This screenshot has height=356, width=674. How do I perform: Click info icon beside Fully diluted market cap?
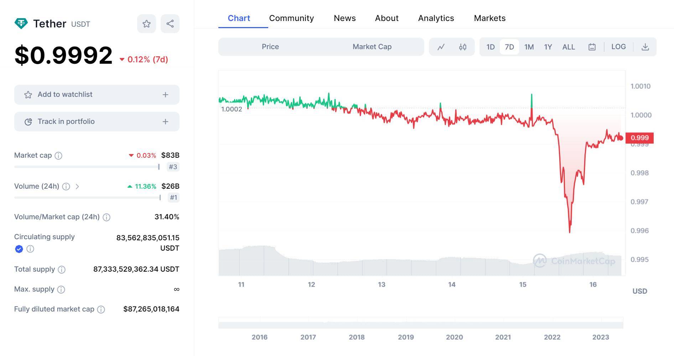101,309
